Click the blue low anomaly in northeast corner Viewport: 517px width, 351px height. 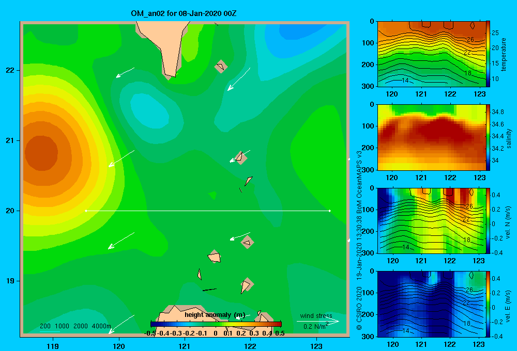[x=302, y=31]
